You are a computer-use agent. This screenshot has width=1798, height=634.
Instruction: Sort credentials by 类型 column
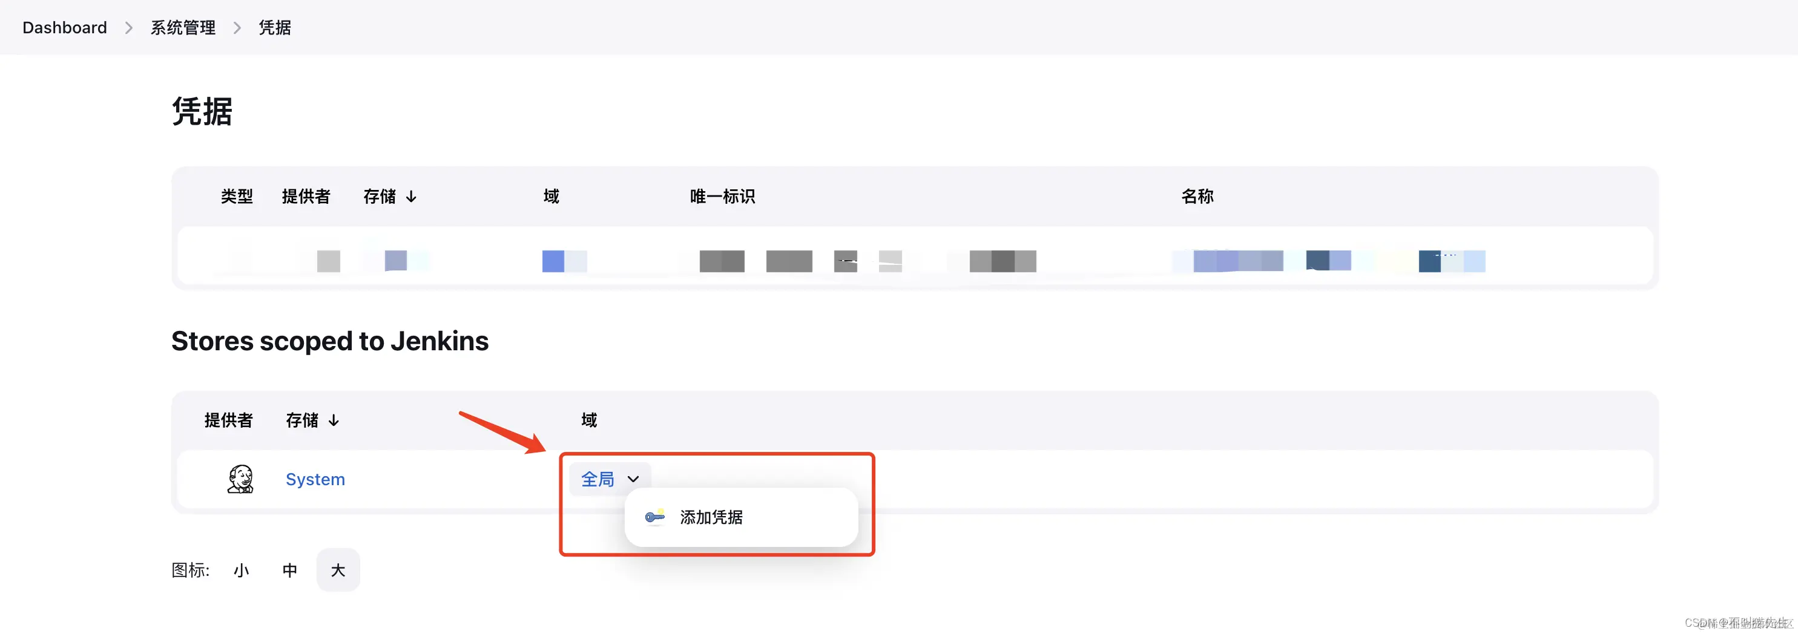coord(236,196)
